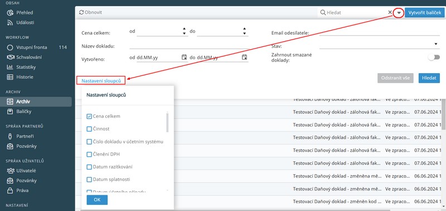Open Přehled in the sidebar
446x211 pixels.
tap(25, 12)
